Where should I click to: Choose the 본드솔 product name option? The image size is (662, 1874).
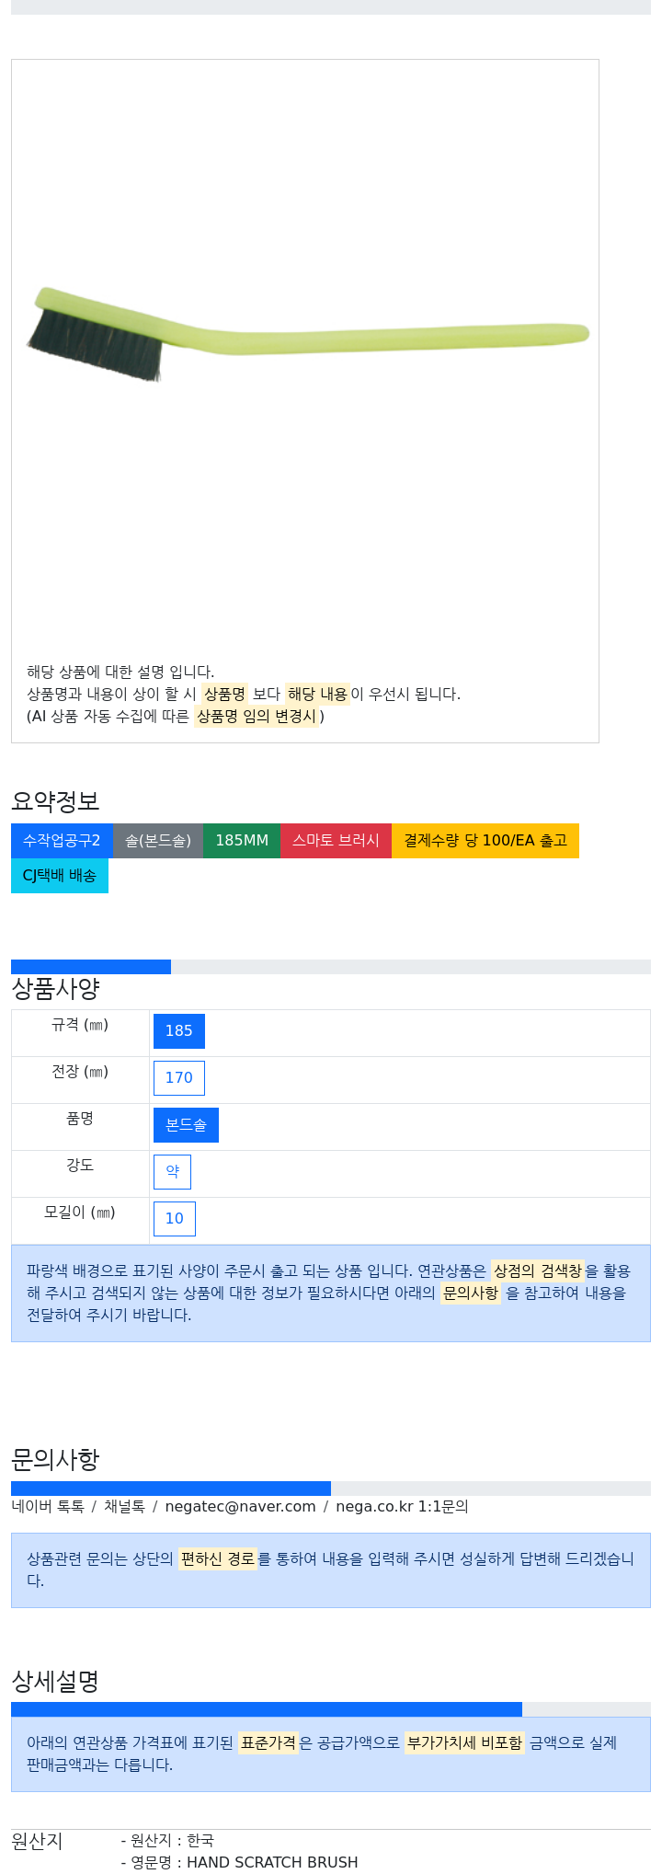(186, 1125)
